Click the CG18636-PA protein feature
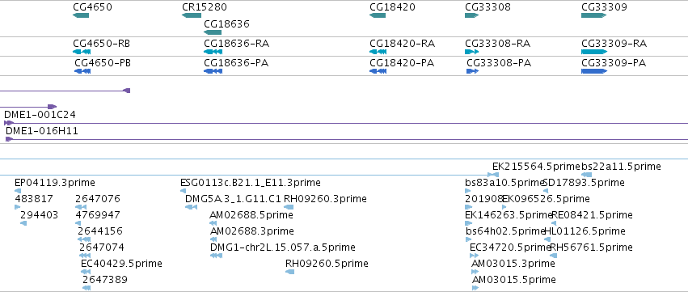The image size is (688, 292). click(213, 71)
